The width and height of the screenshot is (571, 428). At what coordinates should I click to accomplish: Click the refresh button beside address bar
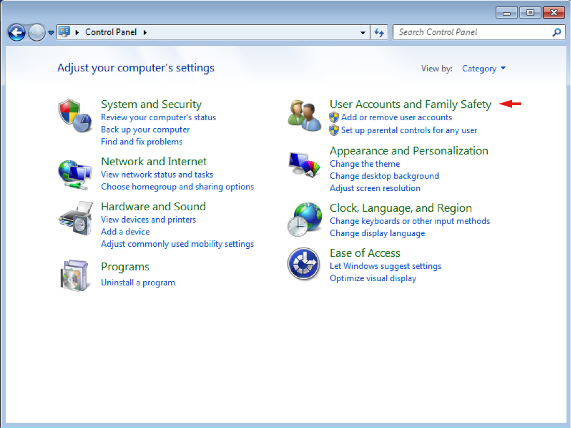tap(379, 32)
